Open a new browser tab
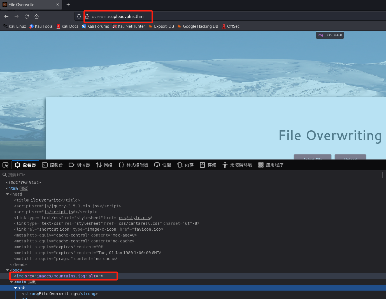Viewport: 386px width, 299px height. click(68, 5)
